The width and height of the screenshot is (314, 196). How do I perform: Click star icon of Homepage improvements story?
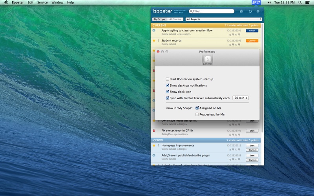pos(154,145)
